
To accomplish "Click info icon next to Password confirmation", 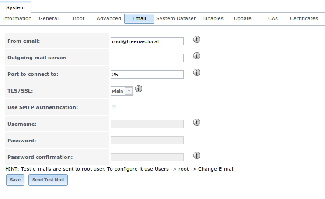I will click(197, 155).
